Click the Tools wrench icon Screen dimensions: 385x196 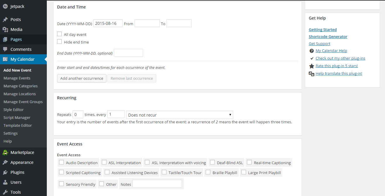[x=5, y=192]
